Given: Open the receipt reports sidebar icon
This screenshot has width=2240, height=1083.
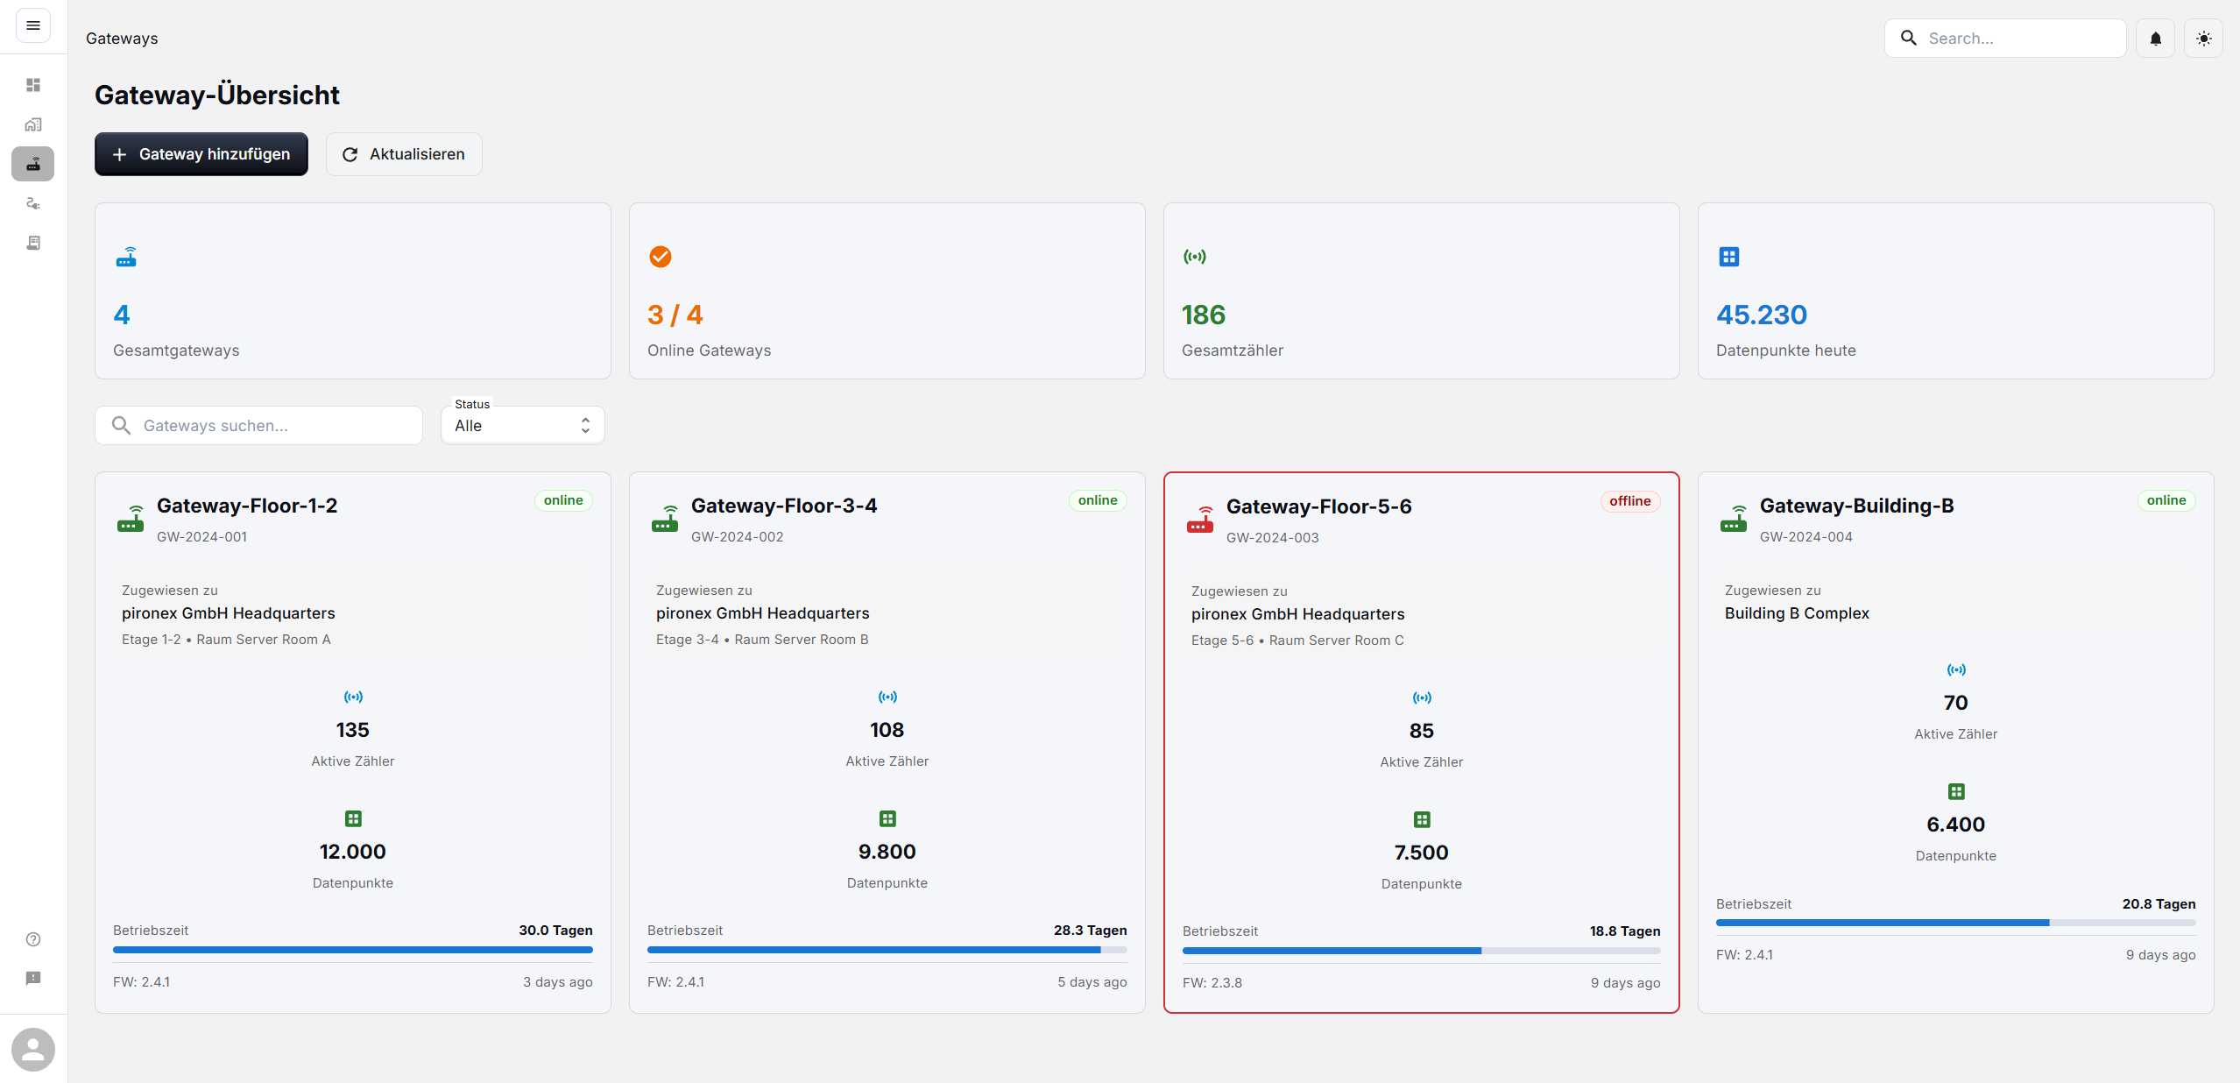Looking at the screenshot, I should click(33, 243).
